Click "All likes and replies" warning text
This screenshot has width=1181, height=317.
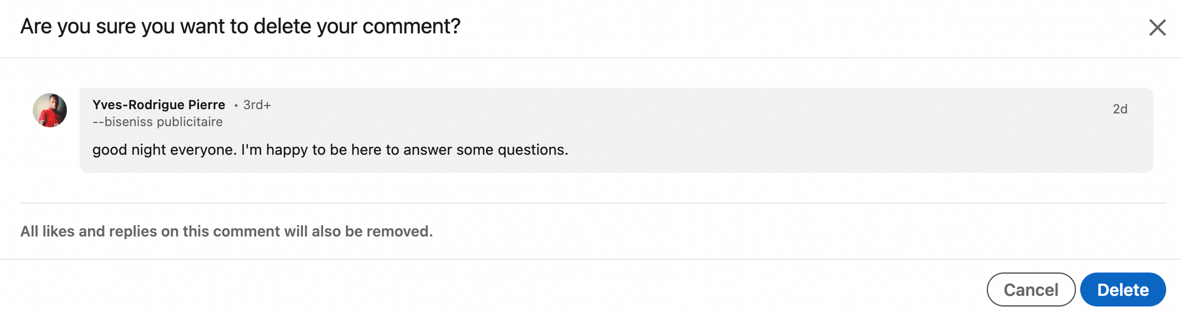[89, 231]
